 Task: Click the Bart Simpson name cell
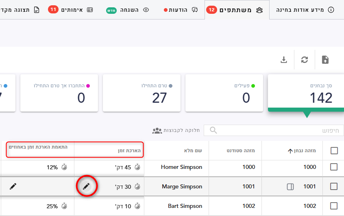pyautogui.click(x=185, y=206)
